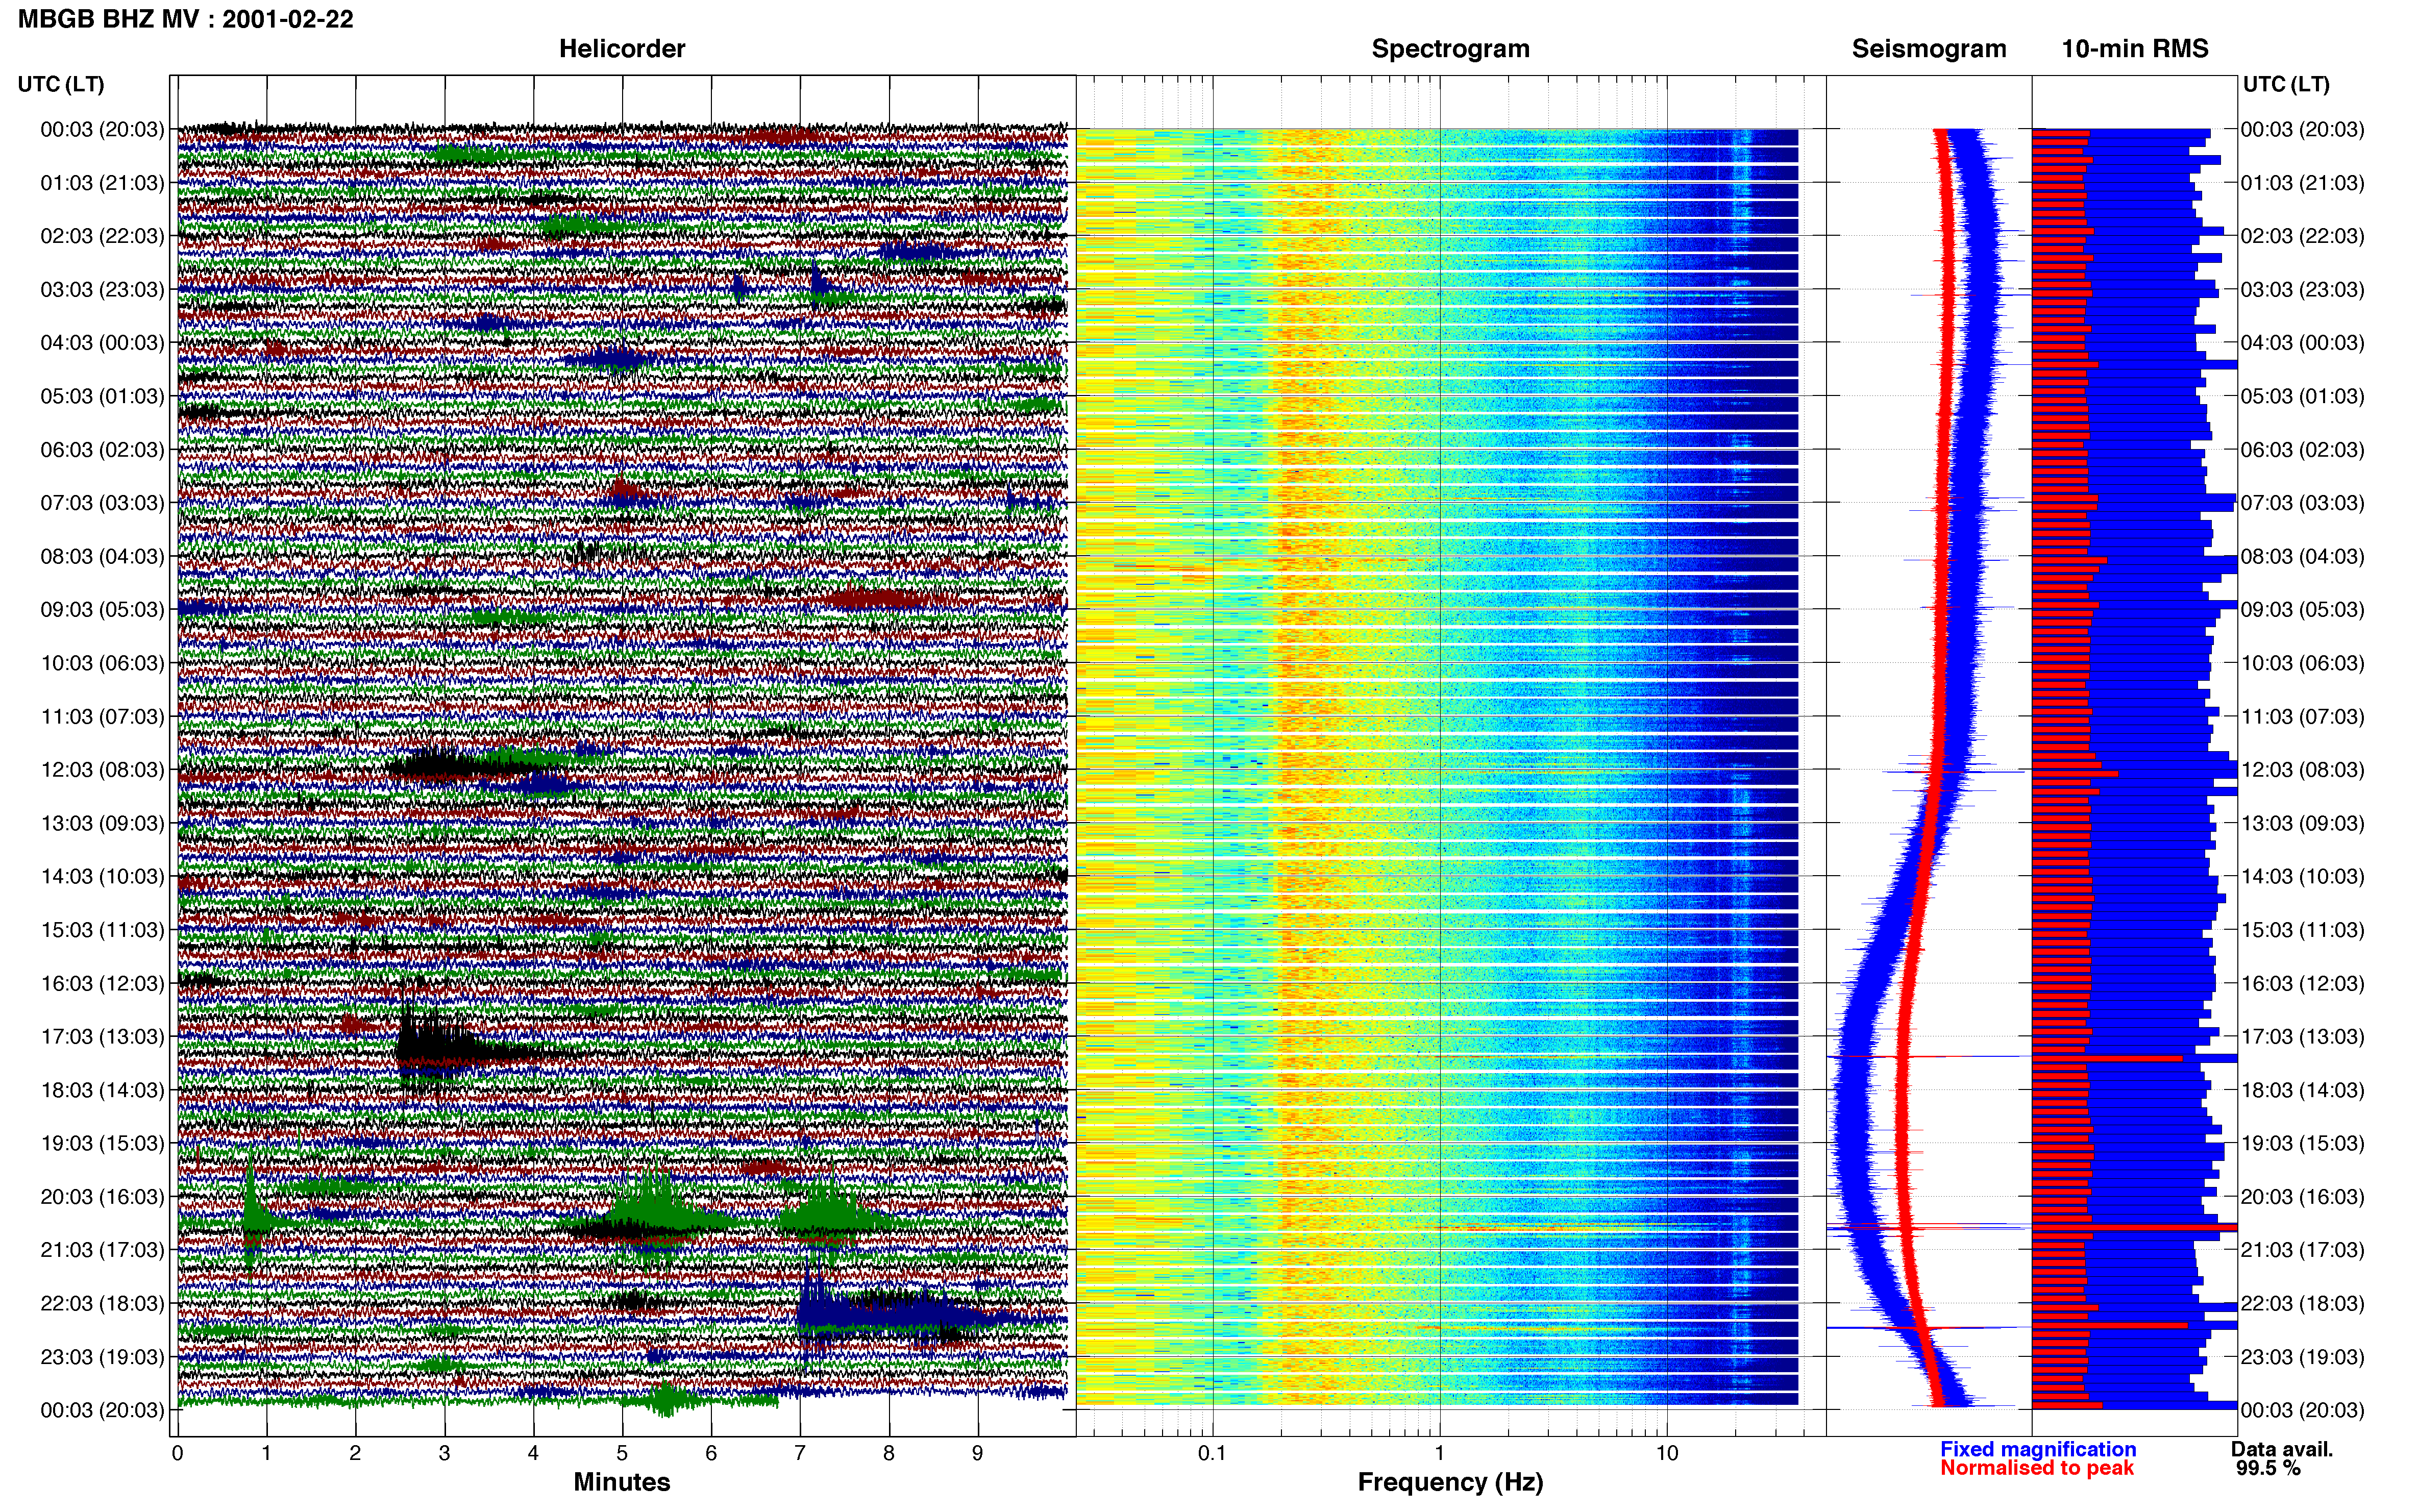The height and width of the screenshot is (1512, 2419).
Task: Click the left time label '01:03 (21:03)'
Action: [102, 183]
